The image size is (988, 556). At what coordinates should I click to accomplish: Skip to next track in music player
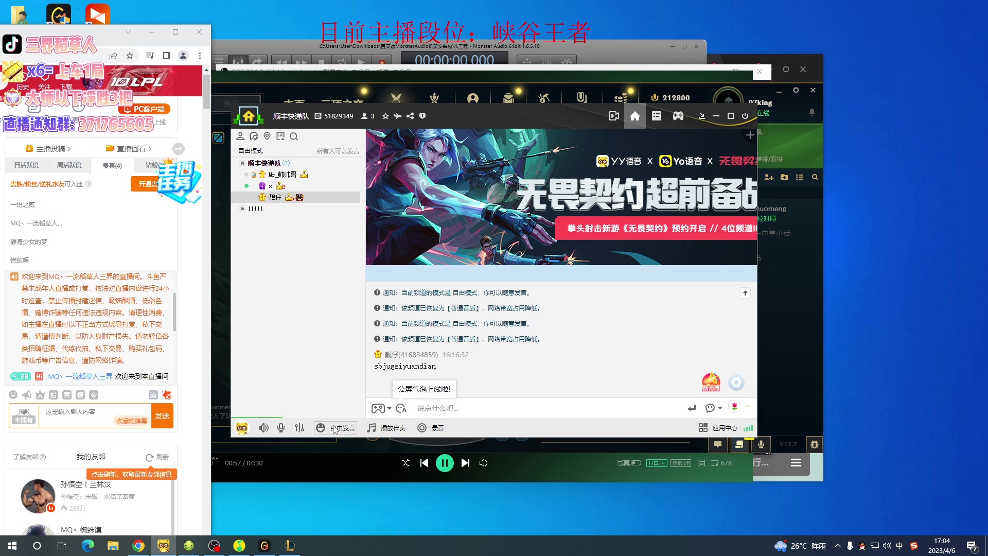pyautogui.click(x=465, y=463)
